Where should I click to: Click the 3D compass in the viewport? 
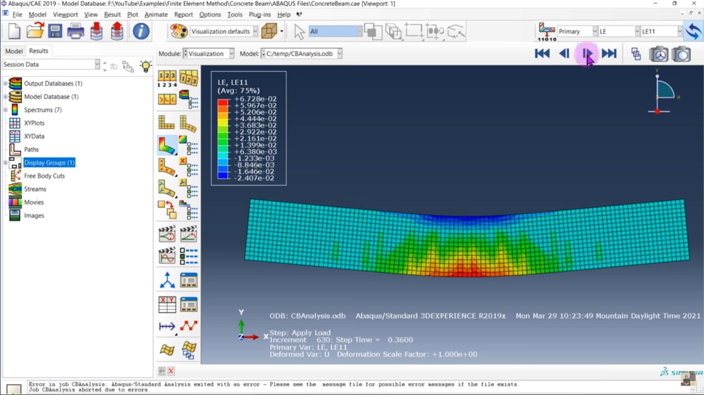tap(664, 92)
